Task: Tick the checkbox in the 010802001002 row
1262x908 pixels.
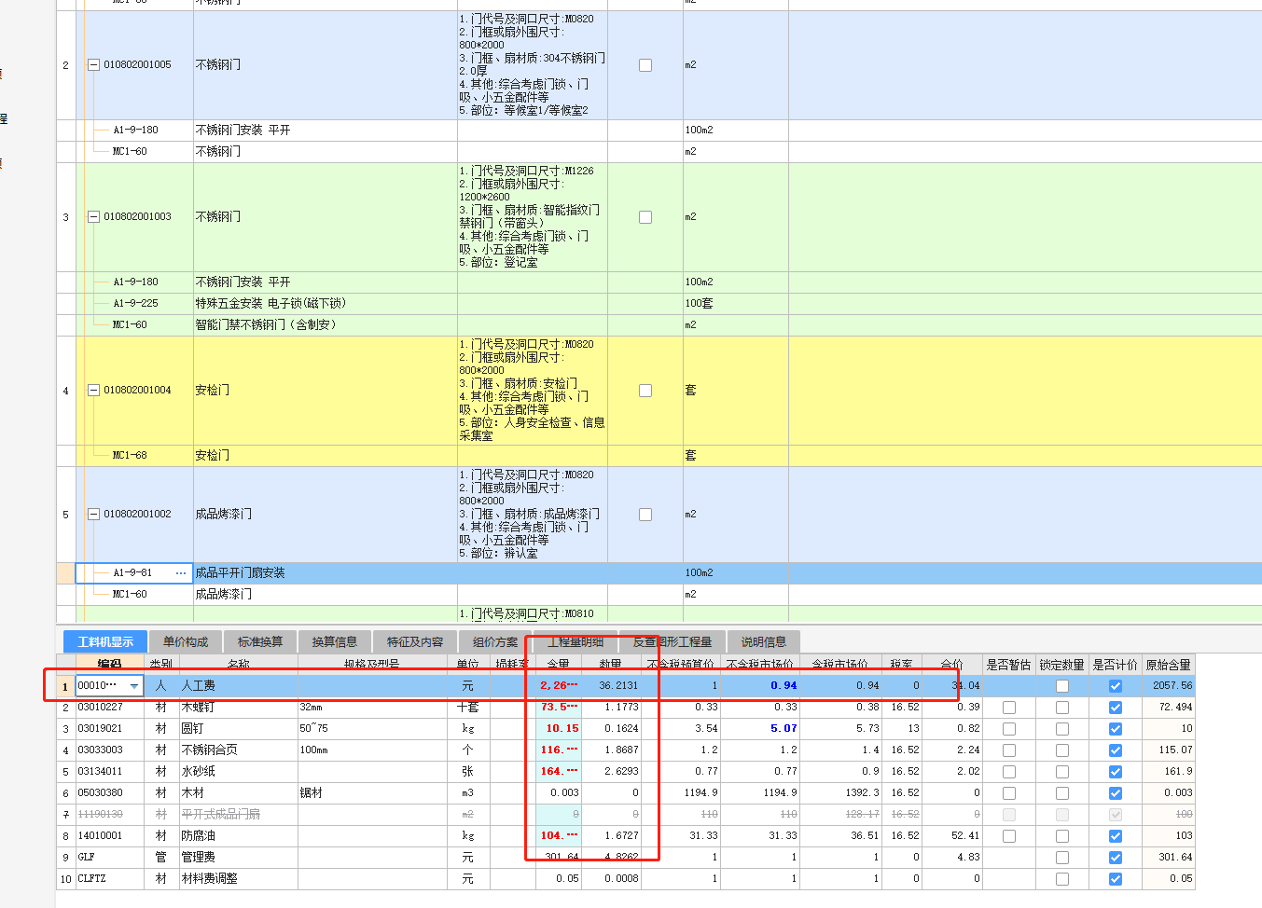Action: (645, 515)
